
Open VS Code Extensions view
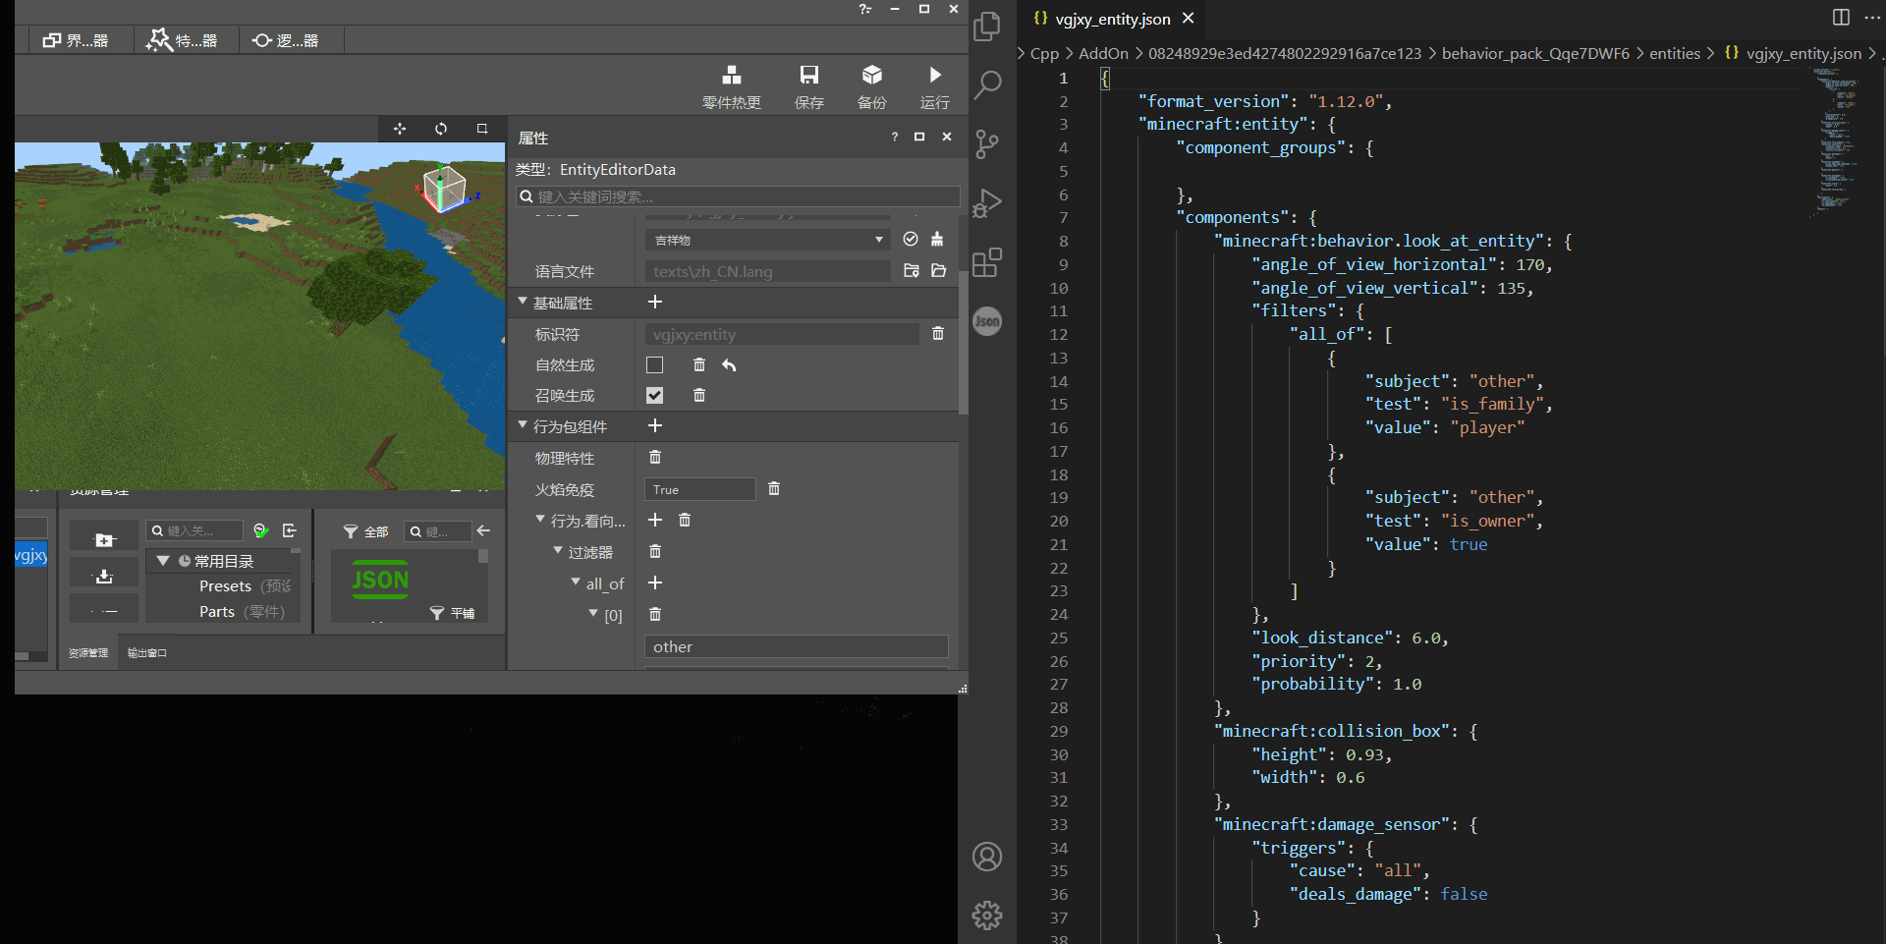click(x=987, y=262)
